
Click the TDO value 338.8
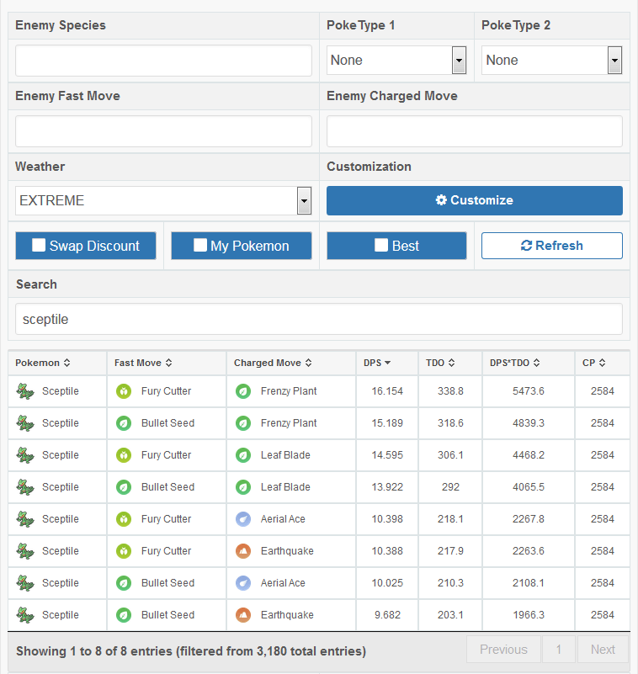(450, 391)
